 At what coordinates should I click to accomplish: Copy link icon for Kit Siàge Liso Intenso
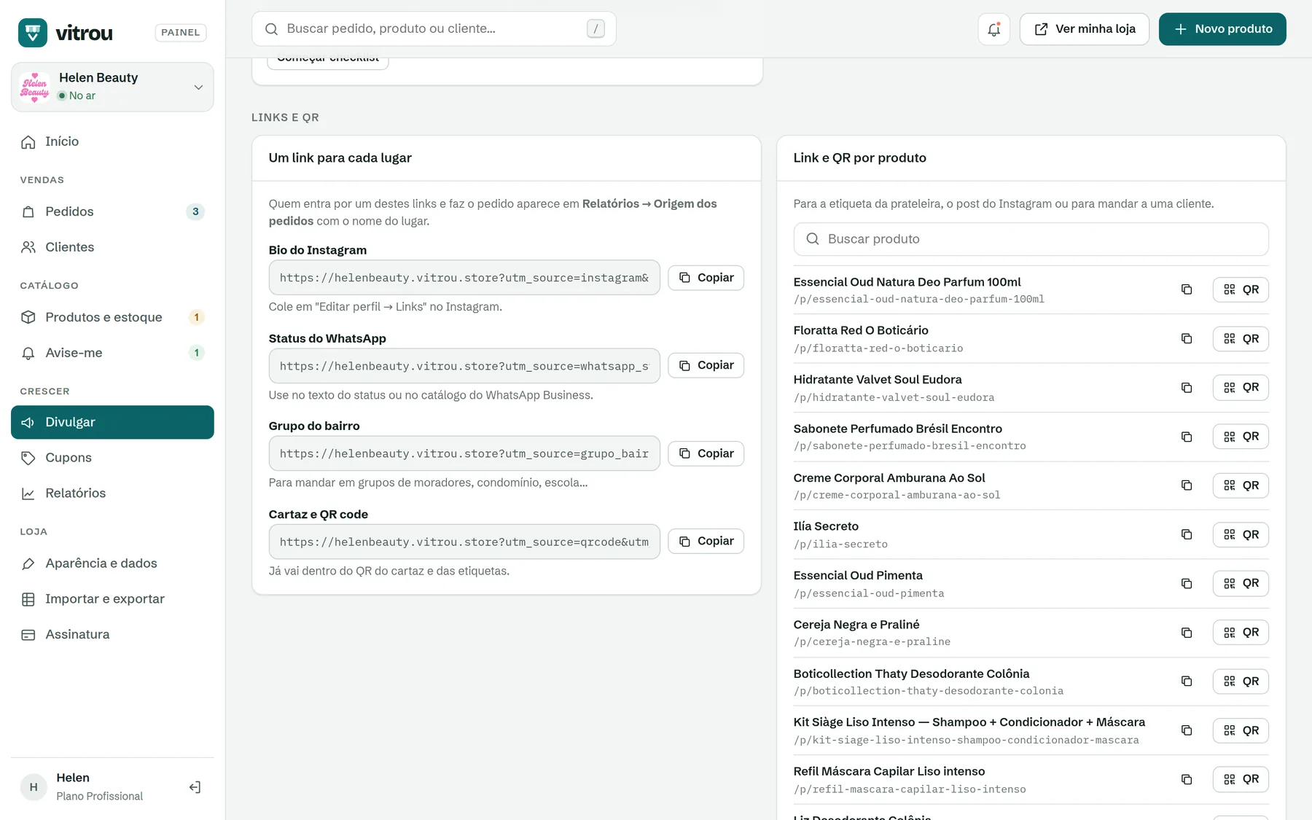[1187, 730]
